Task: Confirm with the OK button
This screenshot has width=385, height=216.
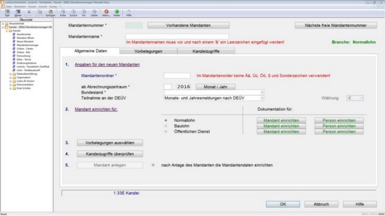Action: pyautogui.click(x=283, y=204)
